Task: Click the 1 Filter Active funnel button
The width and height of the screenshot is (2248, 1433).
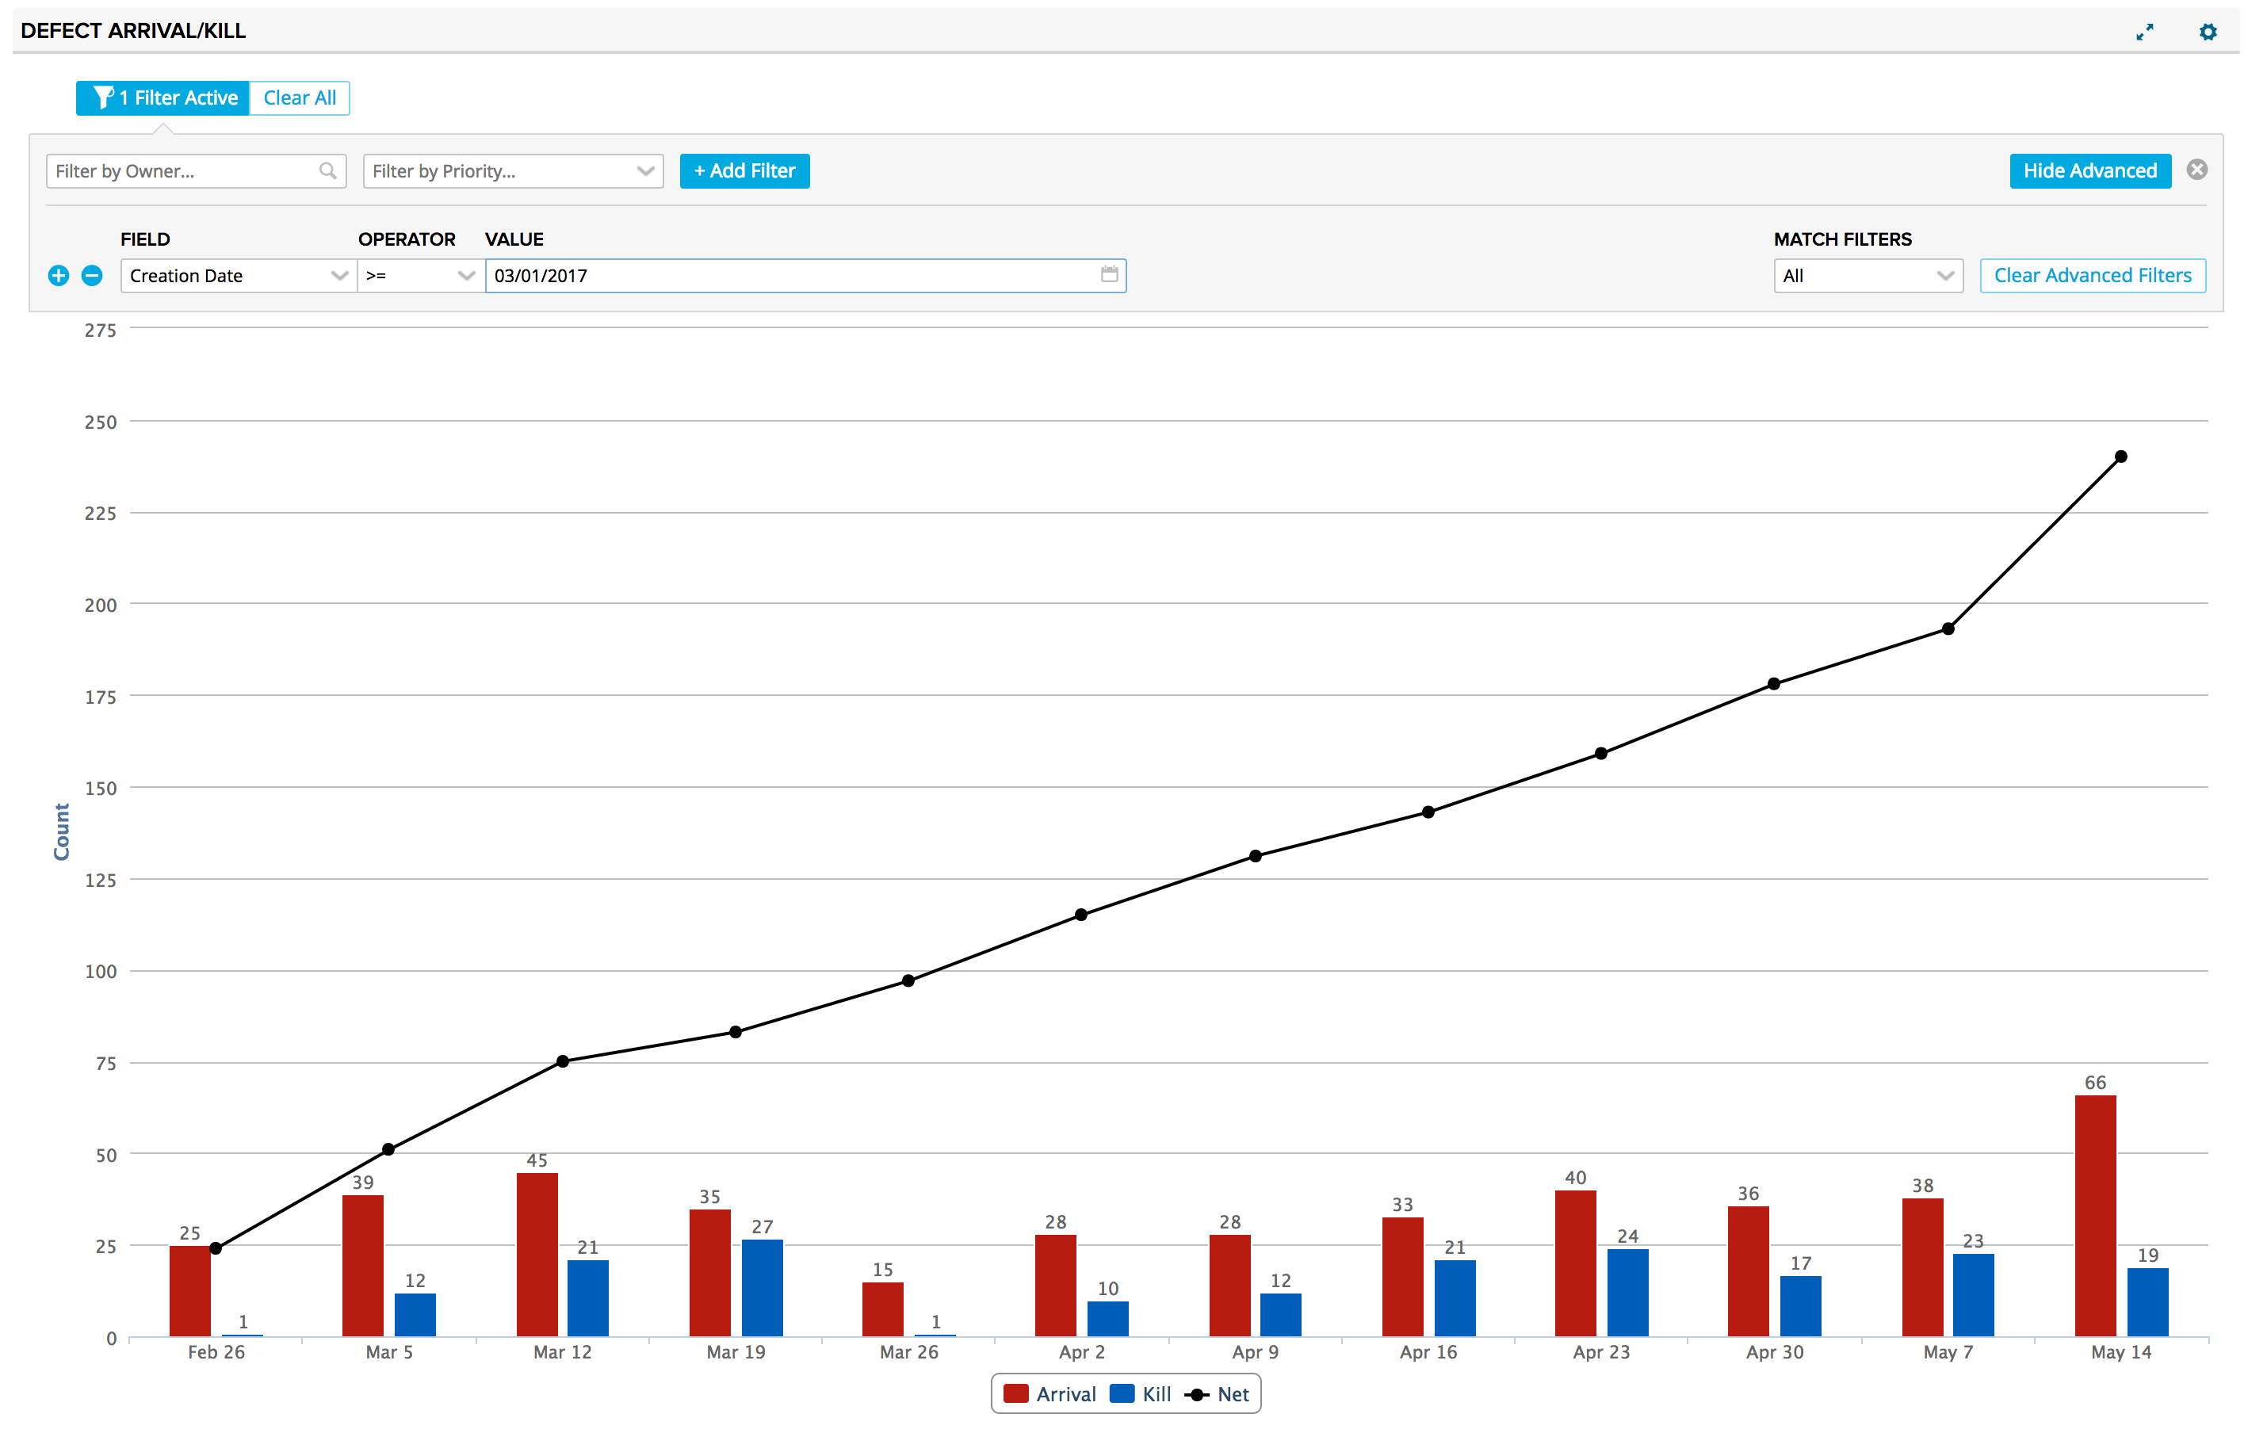Action: pyautogui.click(x=163, y=98)
